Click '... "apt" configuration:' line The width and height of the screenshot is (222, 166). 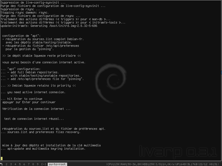(x=21, y=69)
